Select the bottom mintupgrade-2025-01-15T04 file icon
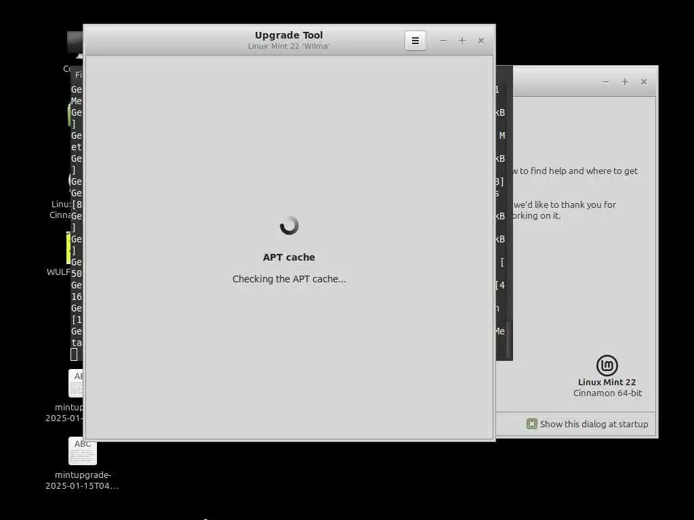The height and width of the screenshot is (520, 694). coord(83,451)
